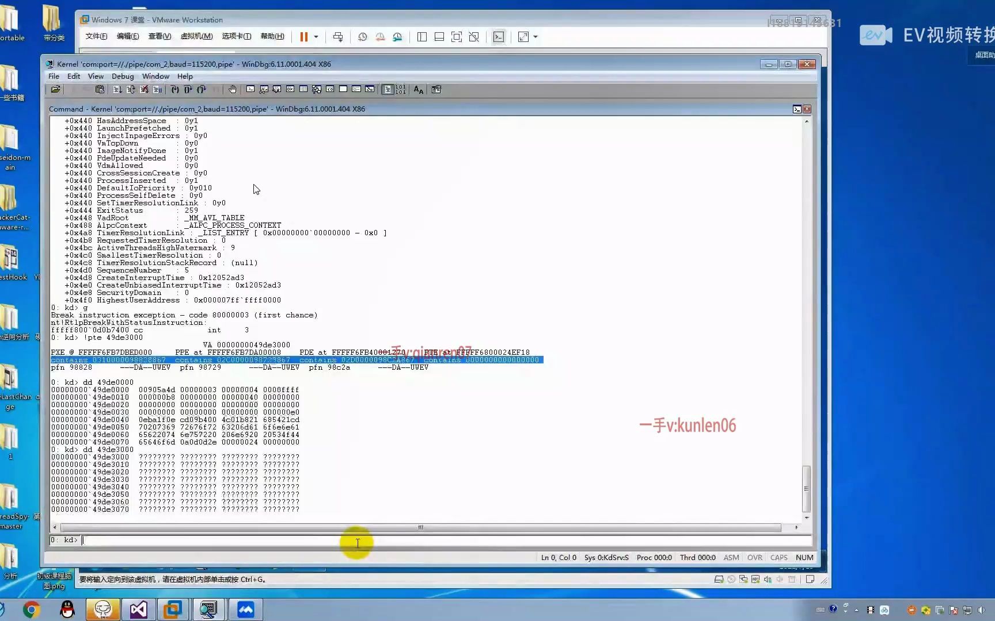The image size is (995, 621).
Task: Open the Command window via toolbar icon
Action: coord(250,89)
